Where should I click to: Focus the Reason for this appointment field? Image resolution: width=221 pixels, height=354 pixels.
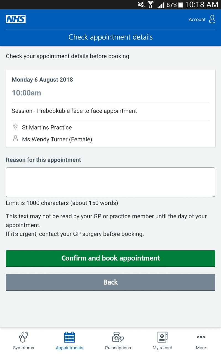coord(110,182)
